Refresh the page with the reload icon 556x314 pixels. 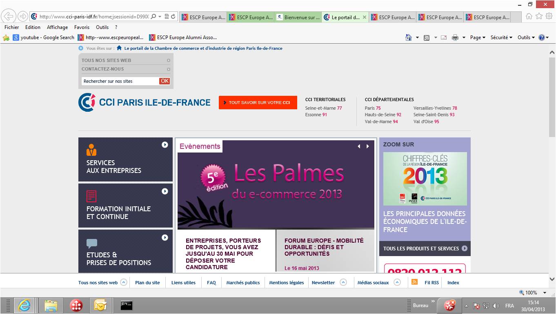[173, 17]
